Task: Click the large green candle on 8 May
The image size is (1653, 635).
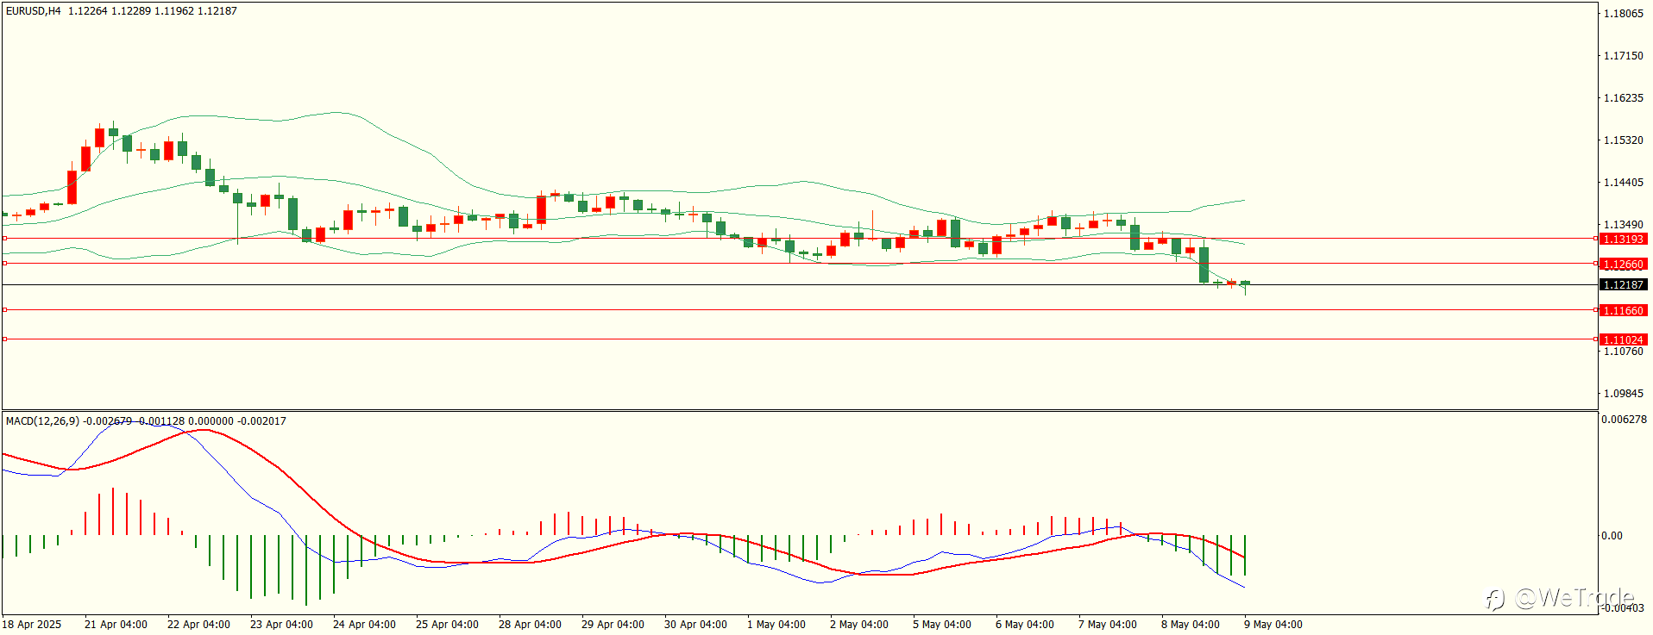Action: coord(1204,265)
